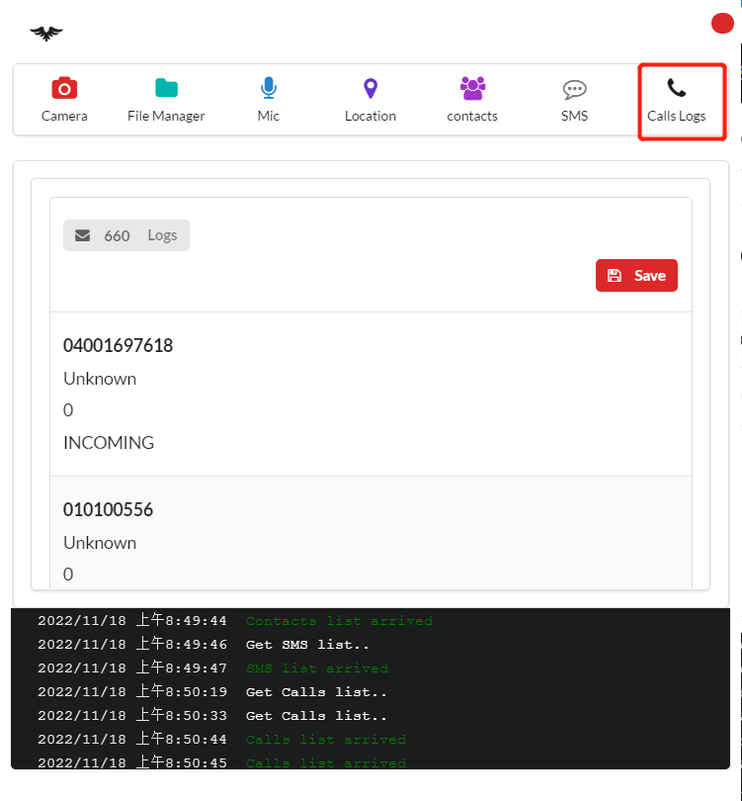Open the Camera icon in the toolbar
Image resolution: width=742 pixels, height=801 pixels.
64,89
